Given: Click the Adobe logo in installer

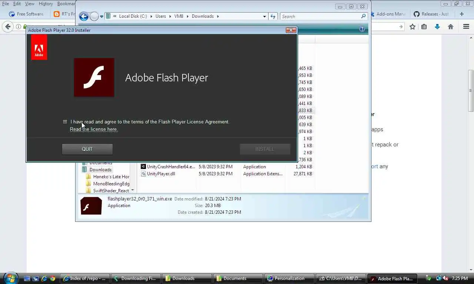Looking at the screenshot, I should (x=39, y=47).
